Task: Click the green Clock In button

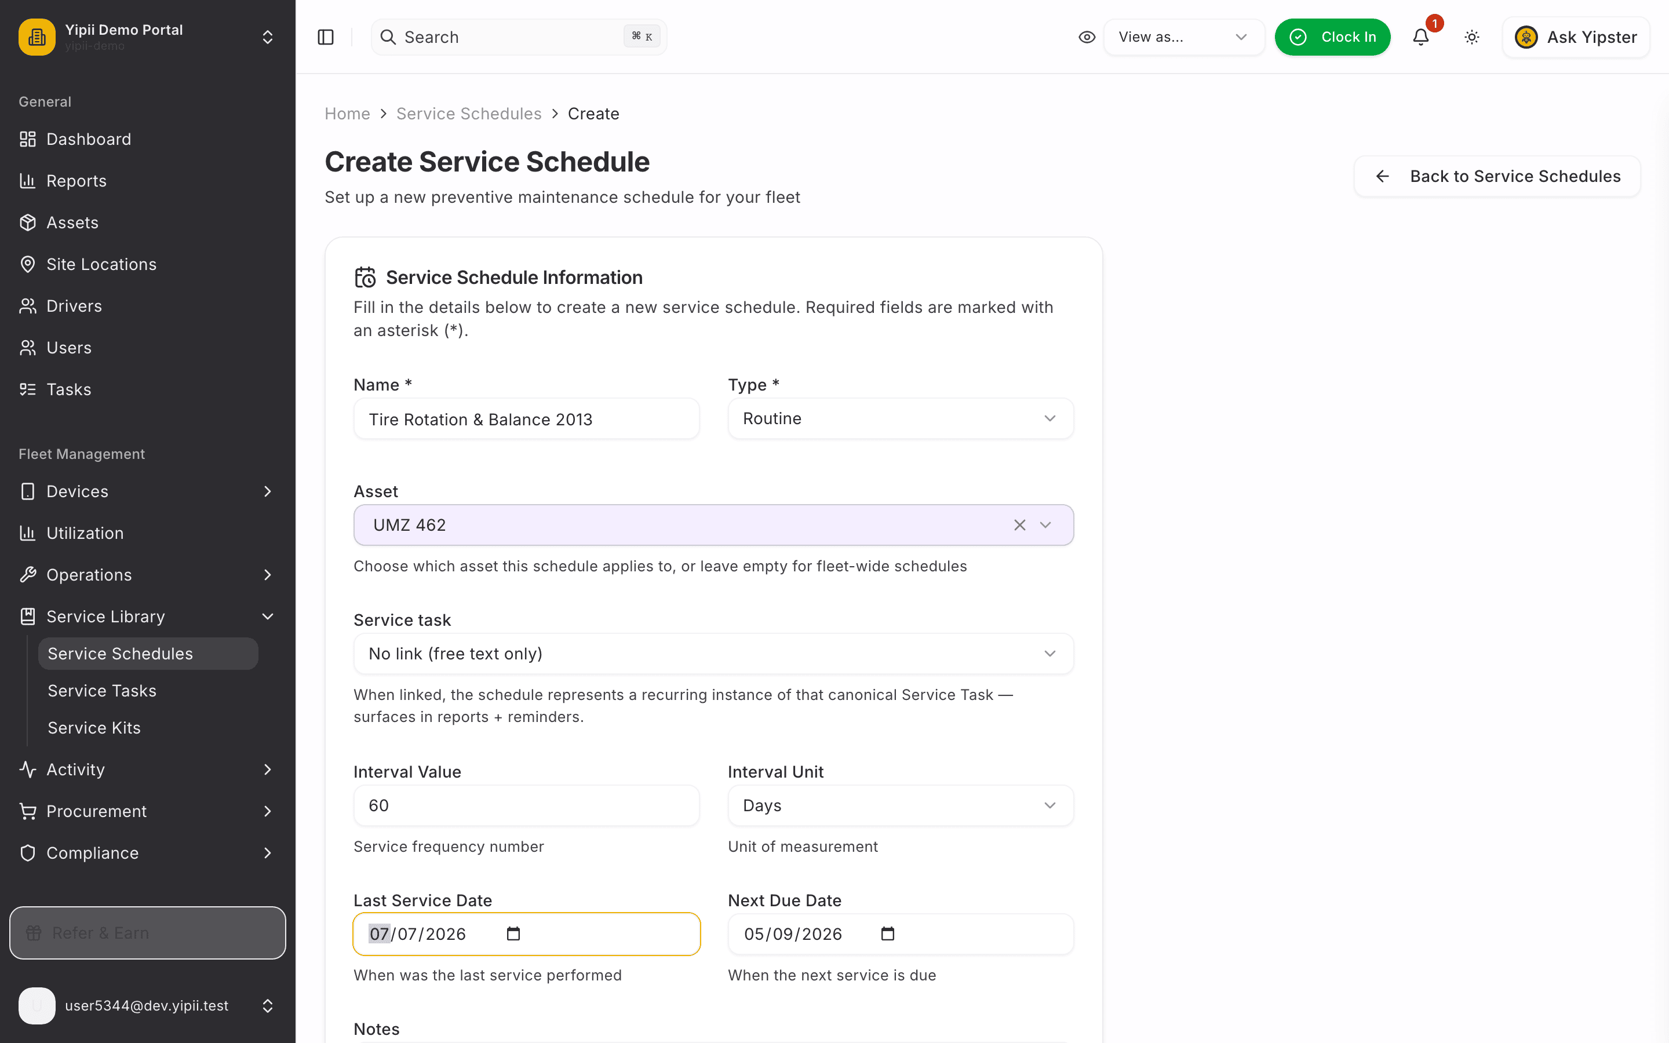Action: (1332, 37)
